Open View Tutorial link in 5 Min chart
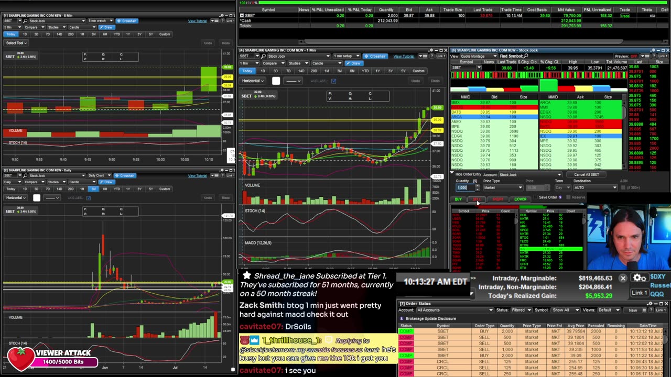Viewport: 671px width, 377px height. pos(197,21)
